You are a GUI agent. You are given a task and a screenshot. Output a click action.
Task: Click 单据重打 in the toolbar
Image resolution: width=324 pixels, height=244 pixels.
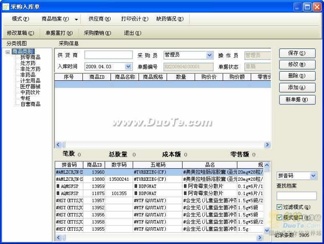click(59, 33)
